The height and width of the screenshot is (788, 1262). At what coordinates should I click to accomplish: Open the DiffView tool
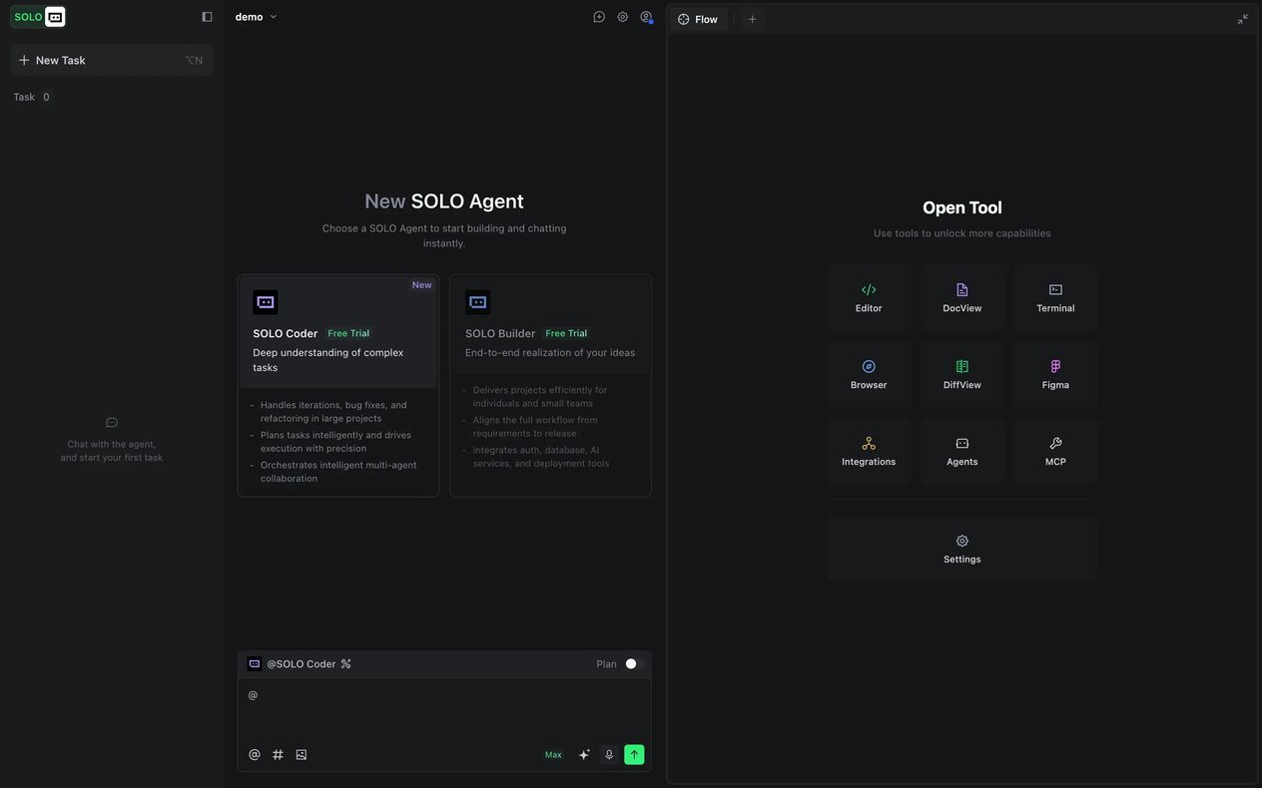pyautogui.click(x=961, y=373)
